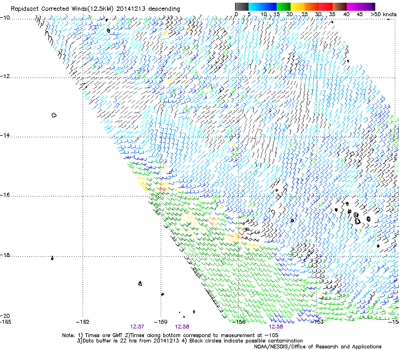
Task: Click the longitude label '-153'
Action: [x=317, y=322]
